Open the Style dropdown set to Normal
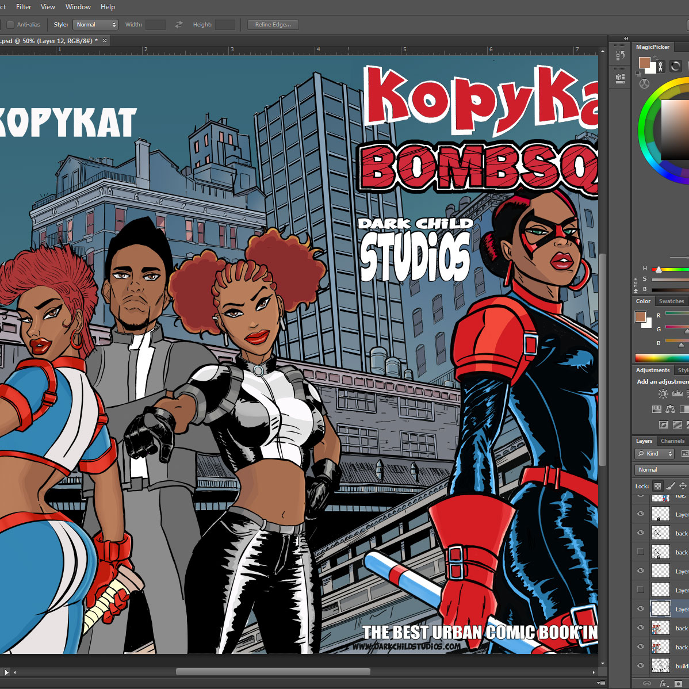This screenshot has height=689, width=689. point(95,25)
